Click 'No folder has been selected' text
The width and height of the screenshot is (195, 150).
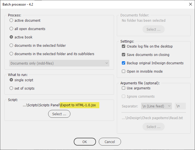pos(144,20)
